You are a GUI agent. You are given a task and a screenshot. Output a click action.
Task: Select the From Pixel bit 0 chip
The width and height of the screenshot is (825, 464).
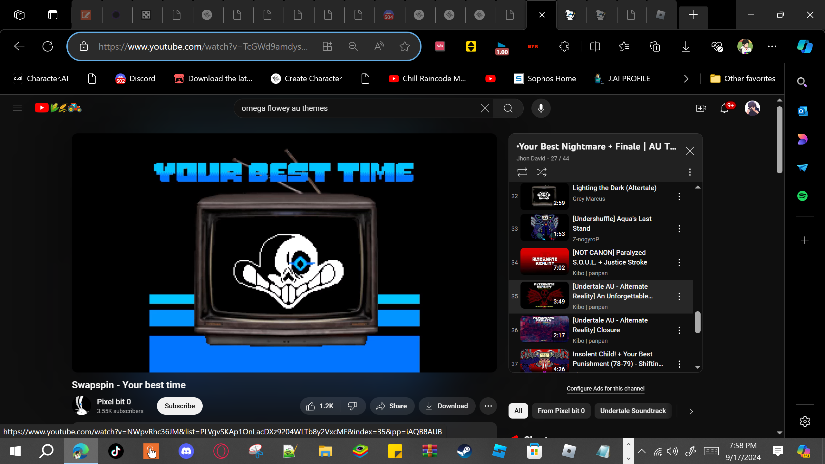coord(561,411)
